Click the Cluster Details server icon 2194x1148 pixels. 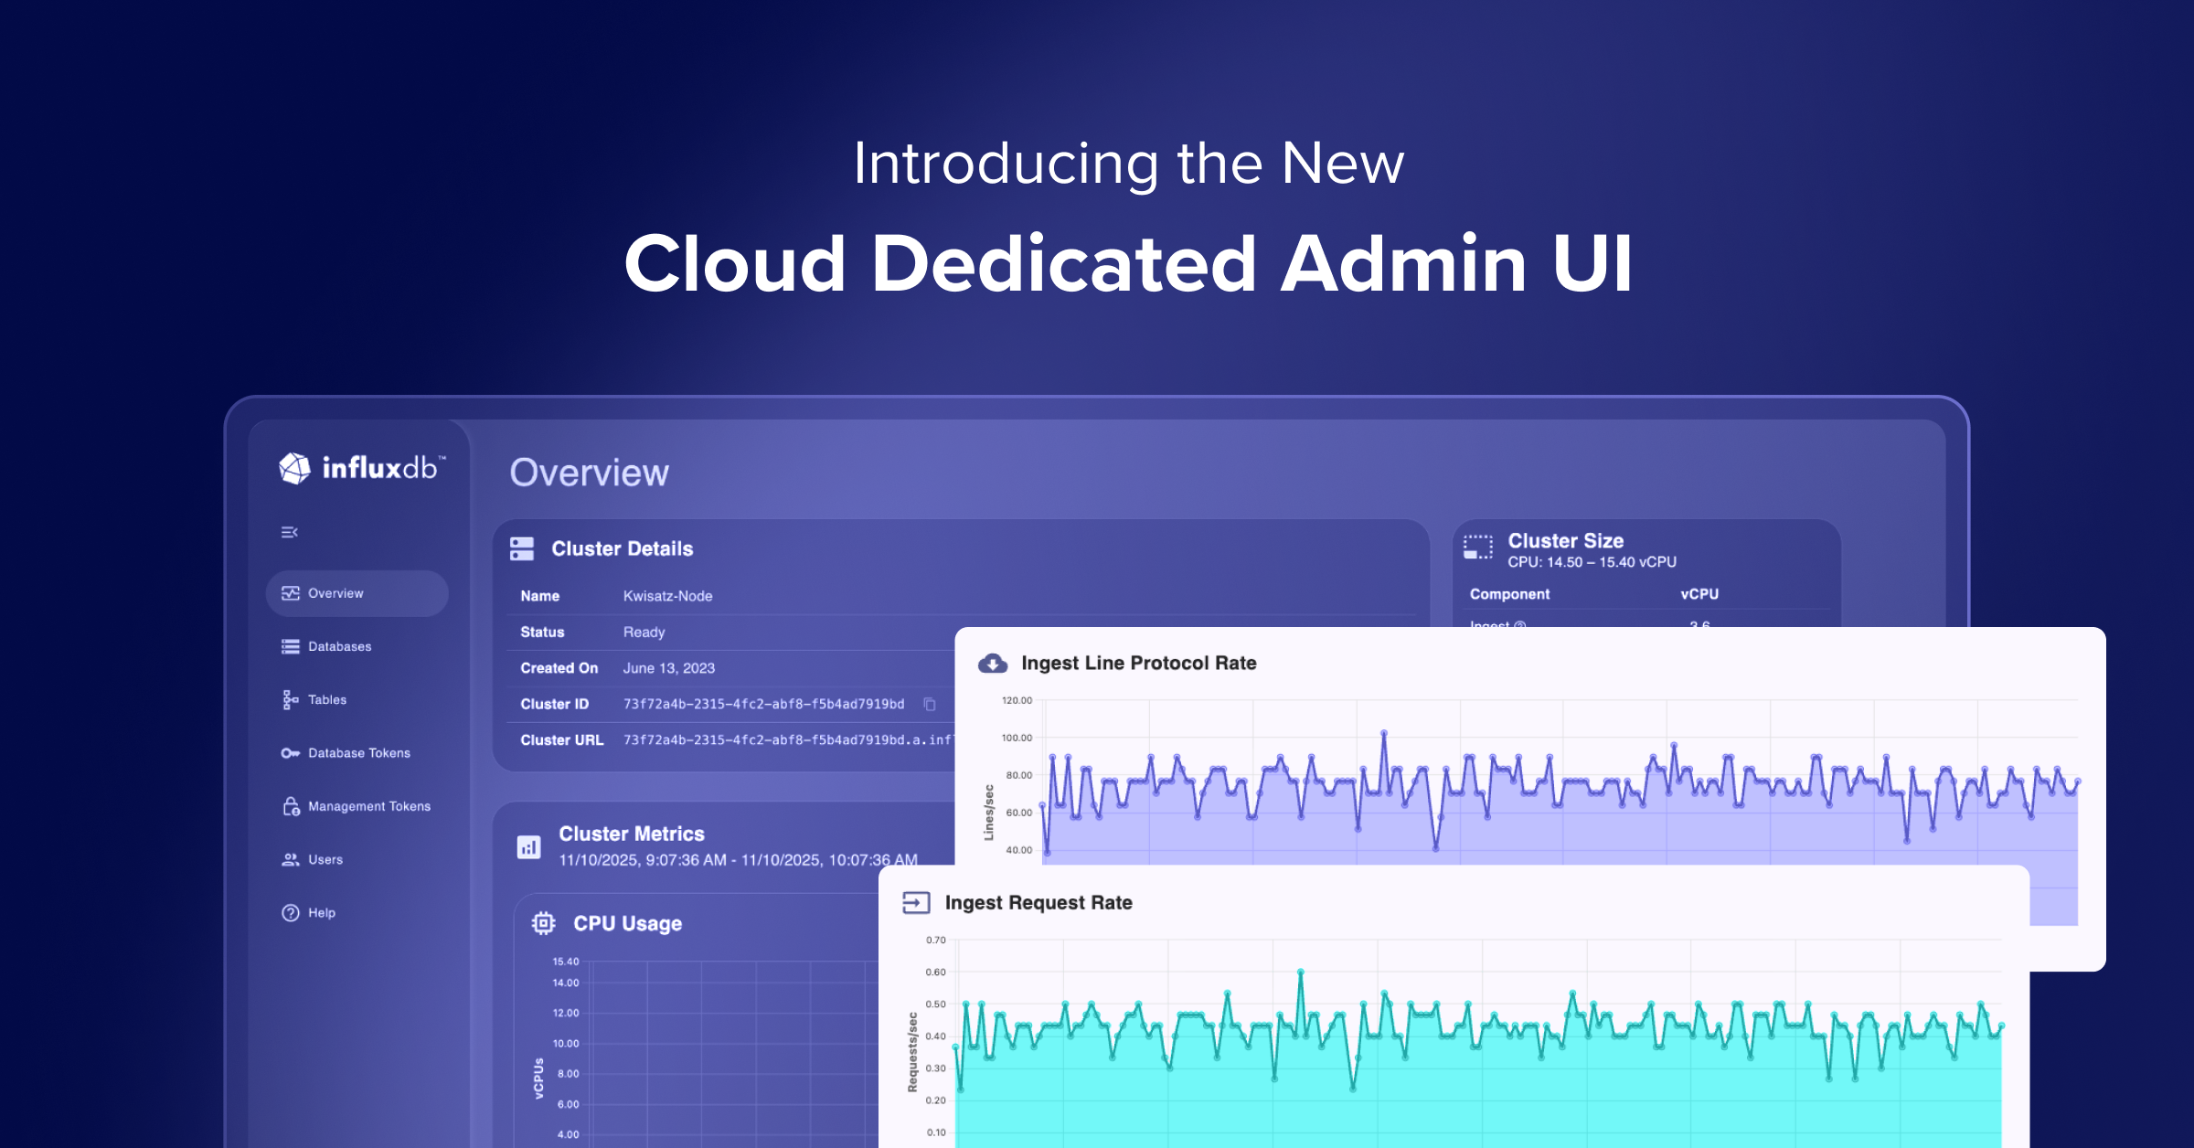click(522, 548)
